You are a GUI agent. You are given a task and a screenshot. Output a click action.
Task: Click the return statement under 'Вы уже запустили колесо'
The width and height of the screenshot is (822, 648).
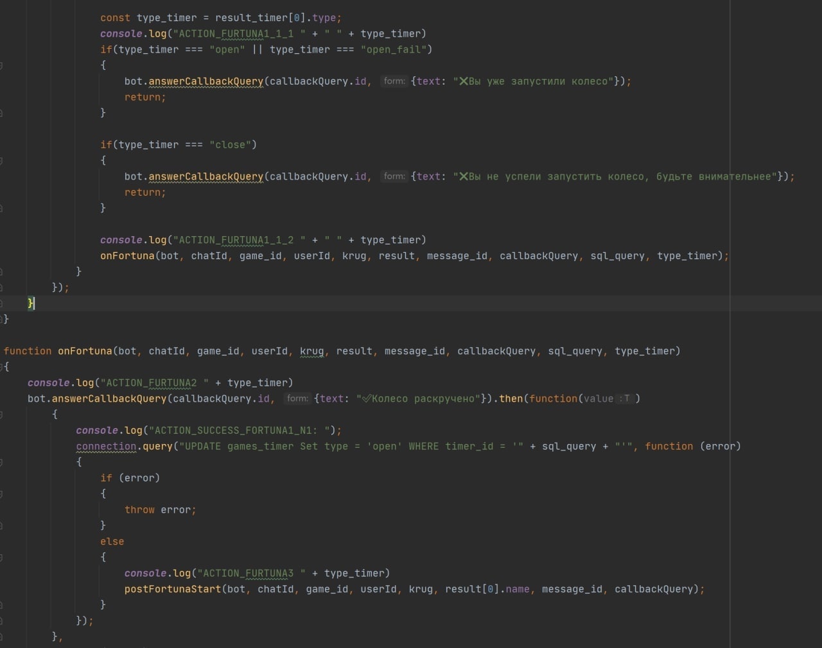point(145,97)
